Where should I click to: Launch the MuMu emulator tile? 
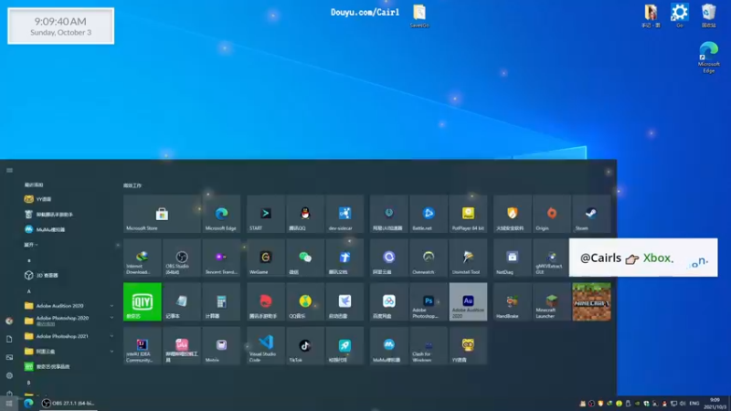click(x=389, y=345)
